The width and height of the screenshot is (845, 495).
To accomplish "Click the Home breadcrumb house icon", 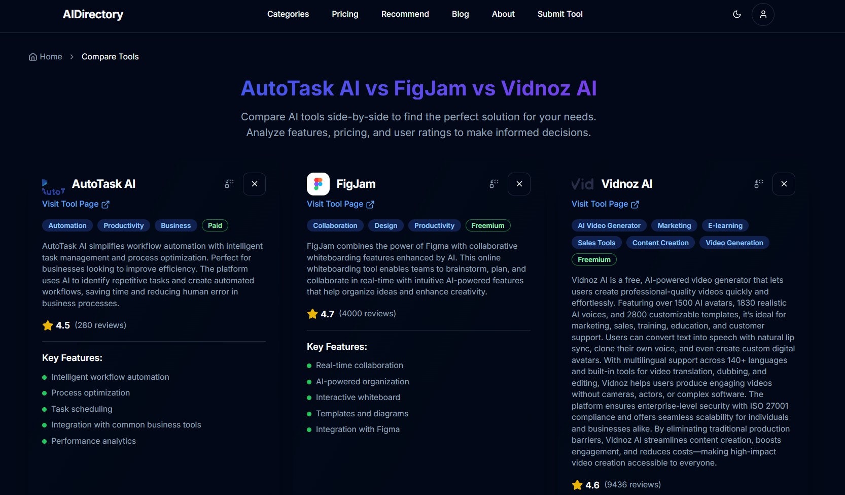I will pos(33,57).
